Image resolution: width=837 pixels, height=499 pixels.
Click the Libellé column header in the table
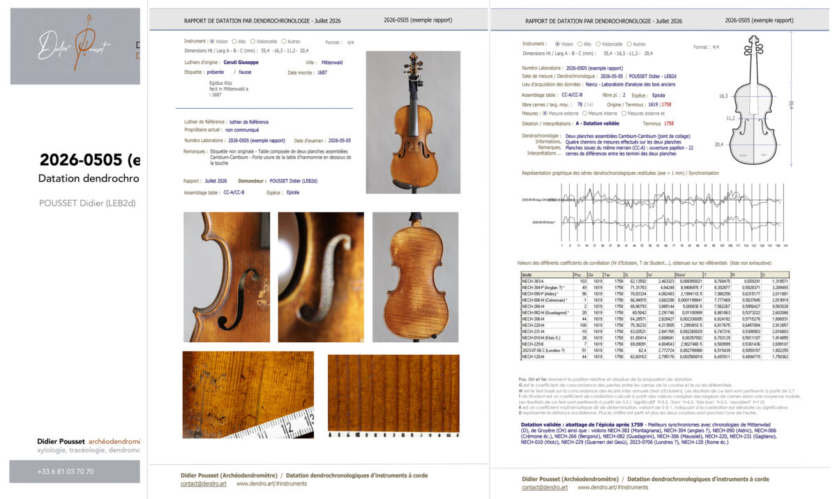546,275
